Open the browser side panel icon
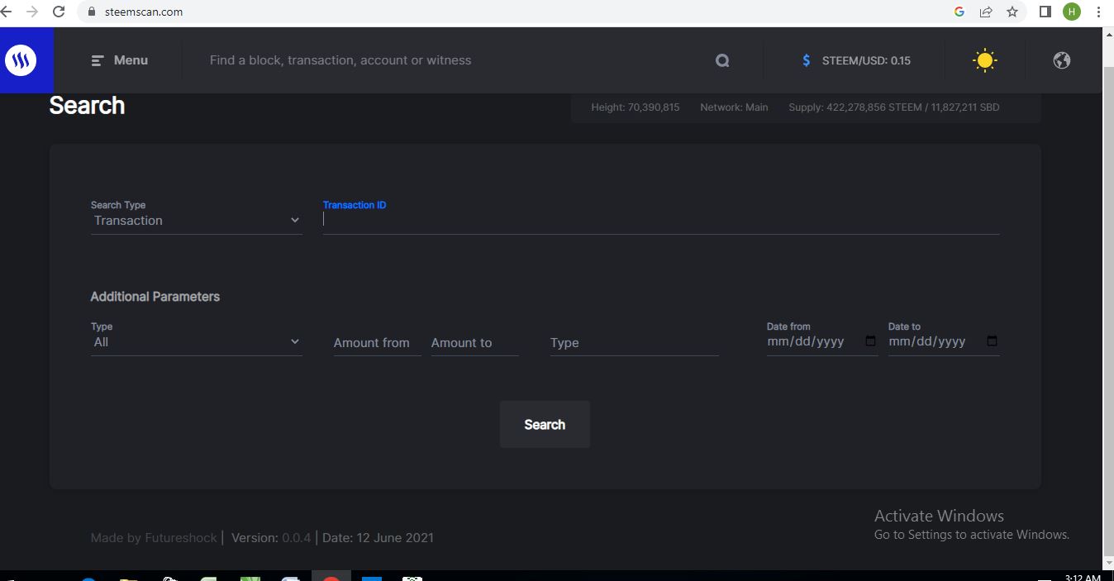 tap(1045, 12)
